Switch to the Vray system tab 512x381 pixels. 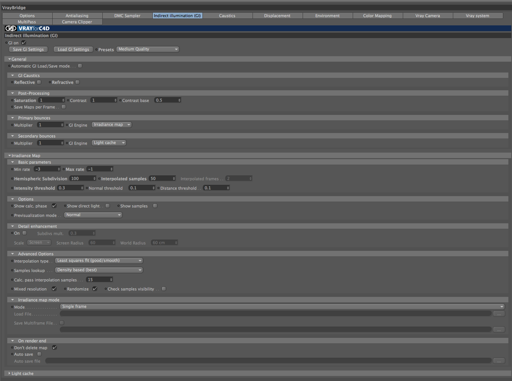pyautogui.click(x=478, y=16)
